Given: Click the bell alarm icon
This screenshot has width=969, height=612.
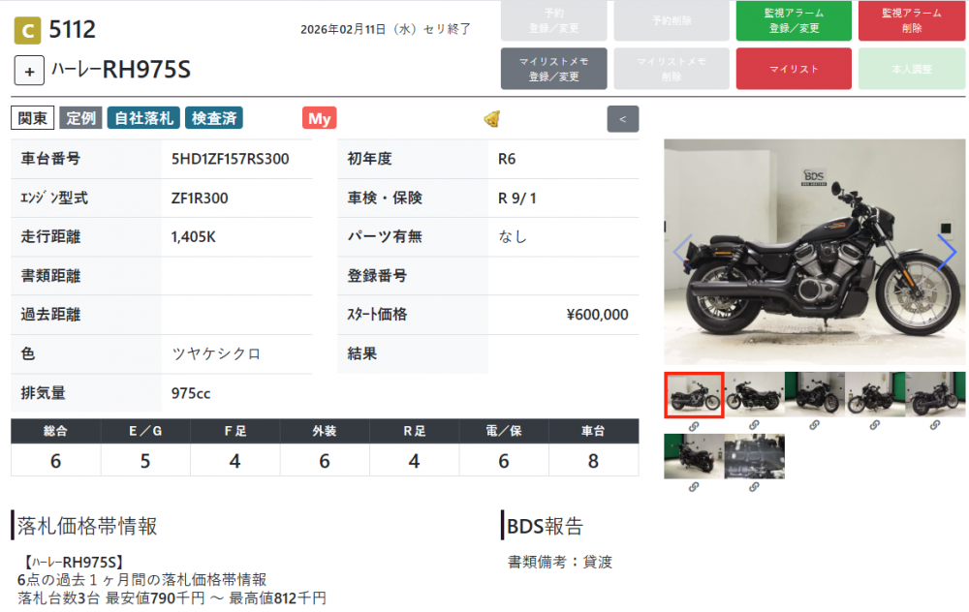Looking at the screenshot, I should tap(492, 118).
